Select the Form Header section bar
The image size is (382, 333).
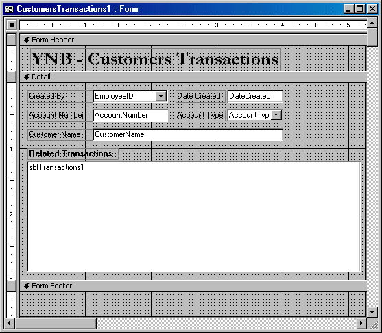(x=193, y=40)
